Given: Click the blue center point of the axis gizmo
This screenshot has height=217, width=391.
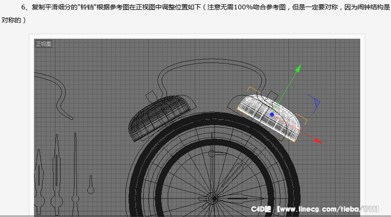Looking at the screenshot, I should pyautogui.click(x=272, y=114).
